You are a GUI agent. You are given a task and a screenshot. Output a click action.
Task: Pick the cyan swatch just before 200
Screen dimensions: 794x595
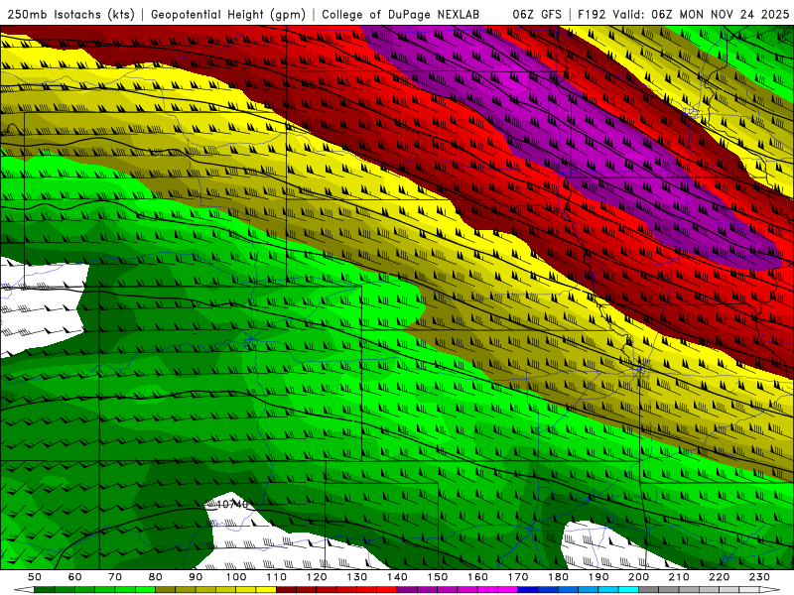(628, 590)
